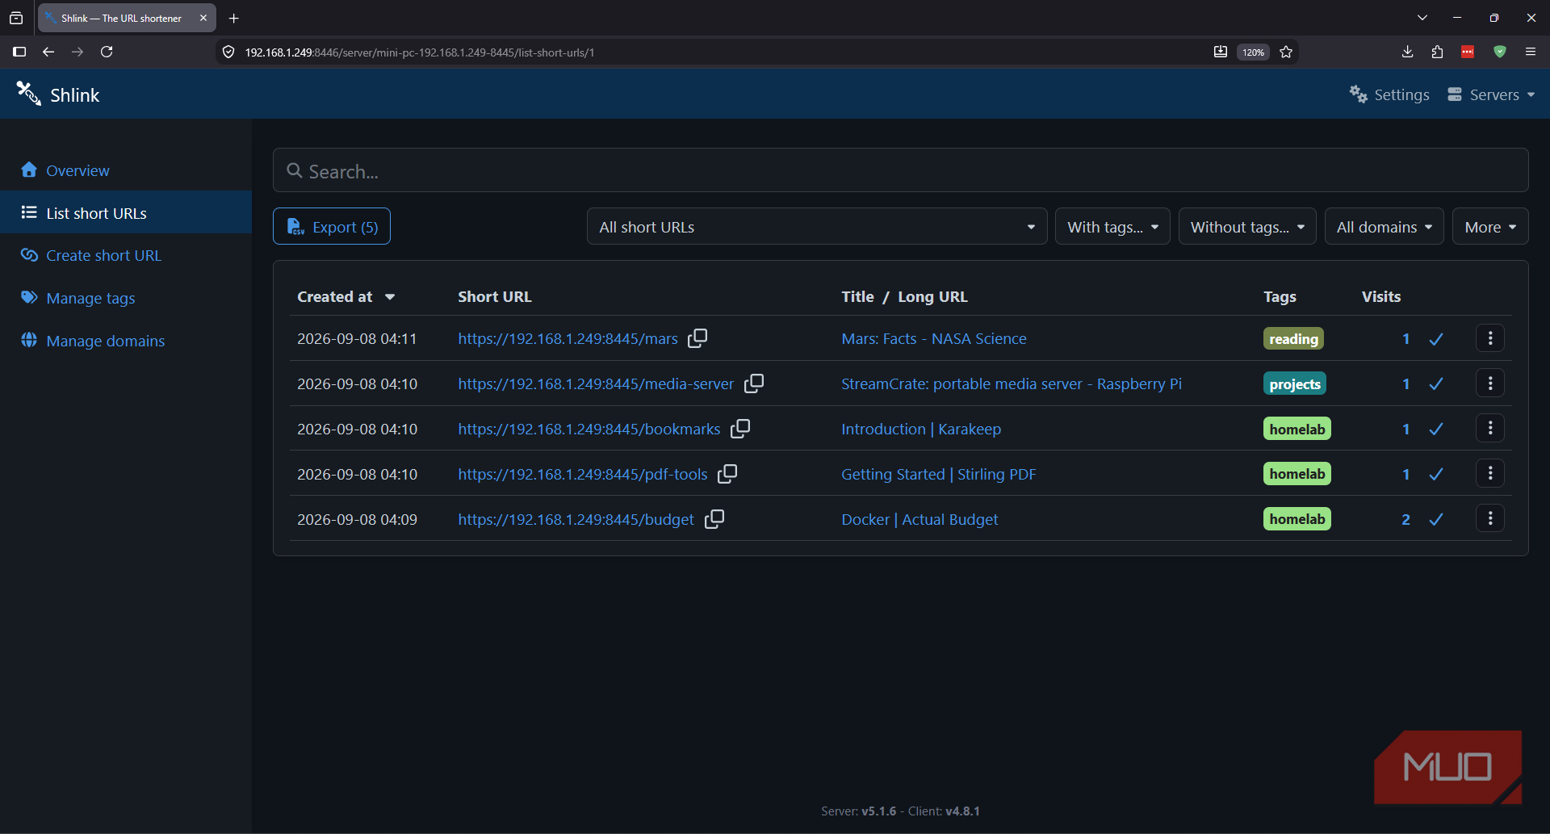This screenshot has width=1550, height=834.
Task: Go to Manage tags in sidebar
Action: (90, 298)
